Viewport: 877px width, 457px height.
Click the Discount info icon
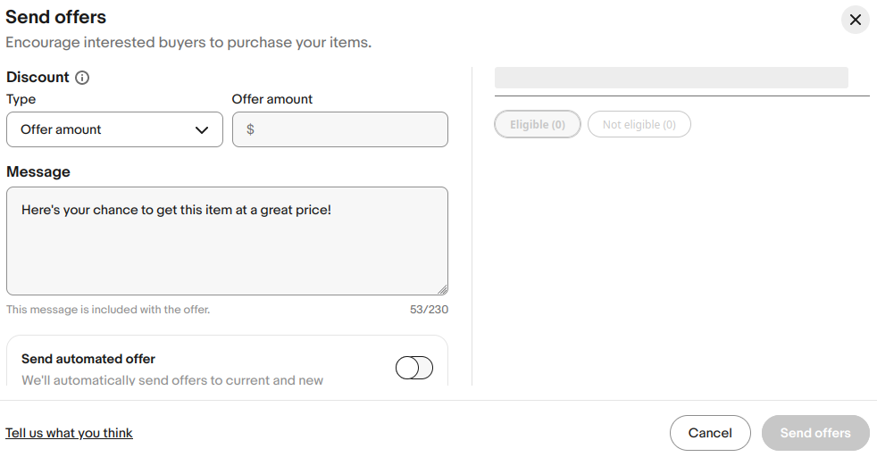[x=82, y=78]
